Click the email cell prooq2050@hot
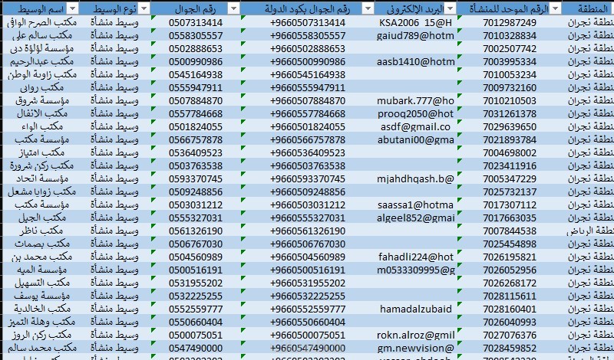 415,114
